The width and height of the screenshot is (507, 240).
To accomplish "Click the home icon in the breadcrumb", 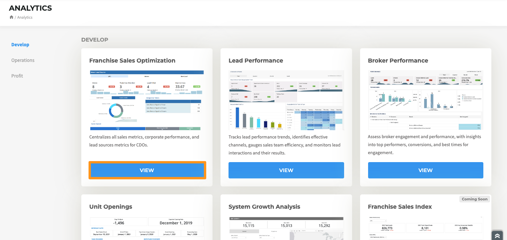I will tap(11, 17).
